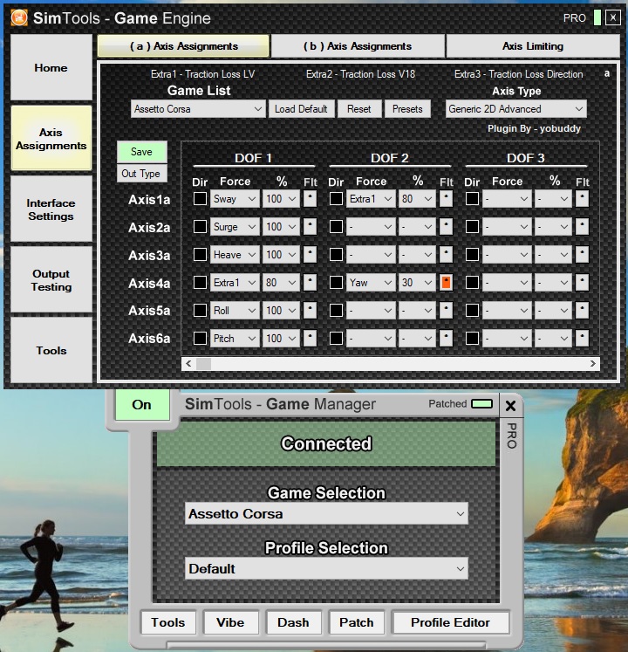
Task: Open Game Selection dropdown in Game Manager
Action: [326, 513]
